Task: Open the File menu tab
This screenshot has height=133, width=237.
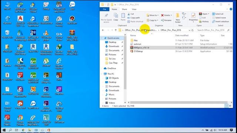Action: (x=104, y=9)
